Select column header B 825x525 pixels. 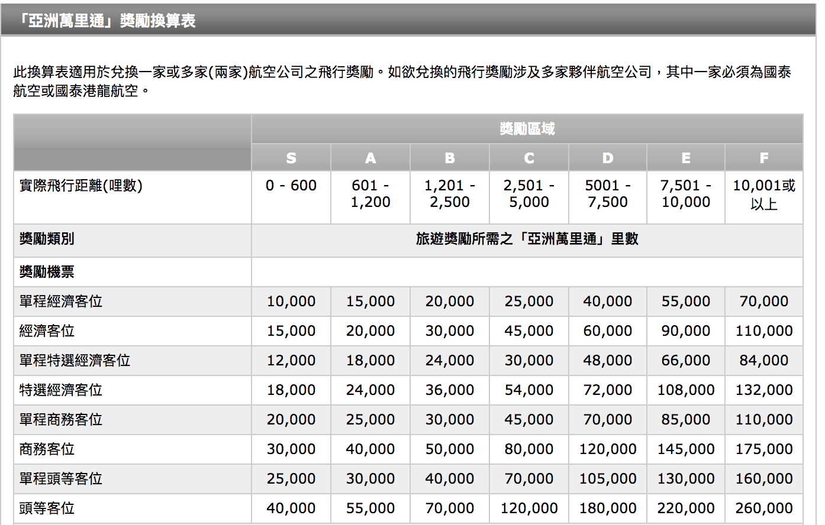(x=449, y=157)
